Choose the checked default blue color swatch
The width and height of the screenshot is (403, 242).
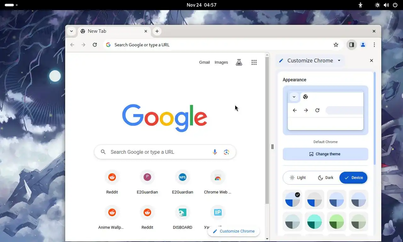coord(292,199)
